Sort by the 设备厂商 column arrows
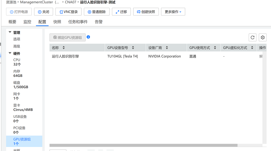Image resolution: width=271 pixels, height=151 pixels. click(x=167, y=48)
